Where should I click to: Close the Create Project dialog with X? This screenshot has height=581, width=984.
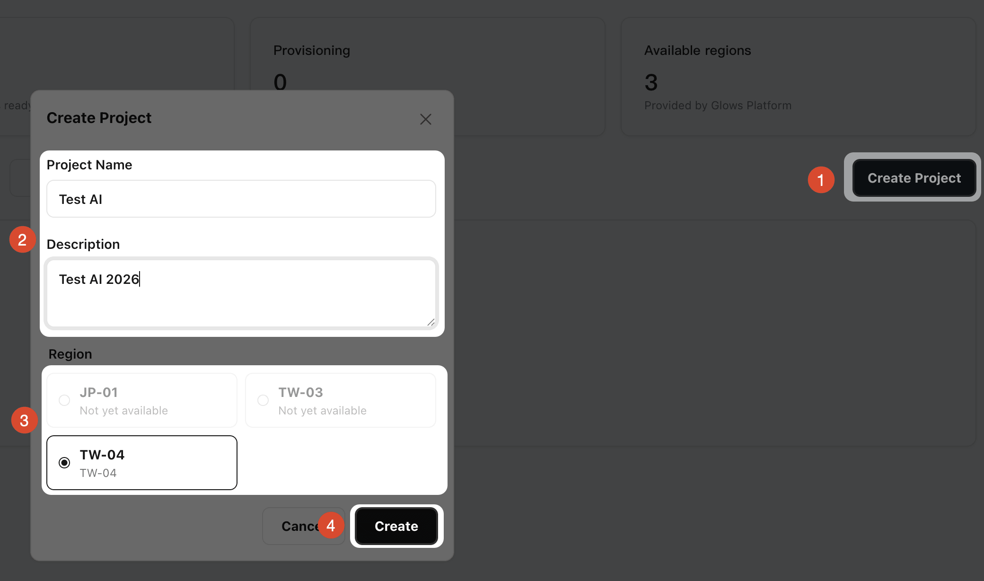point(426,119)
